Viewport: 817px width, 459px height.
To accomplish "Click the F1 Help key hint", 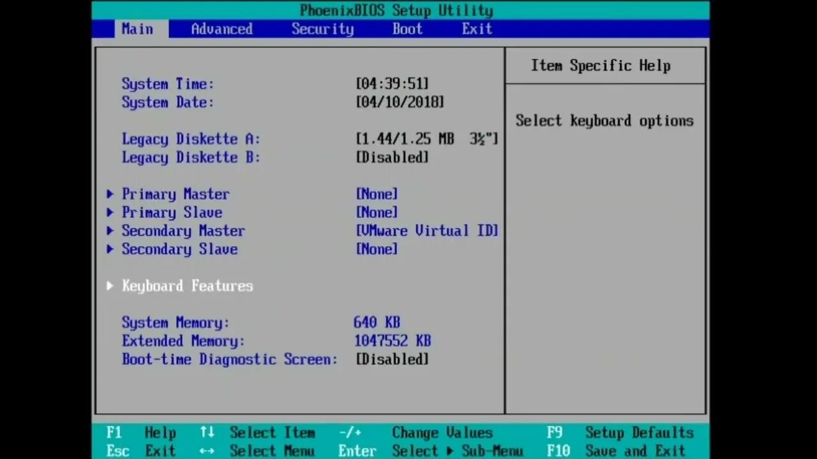I will [x=141, y=433].
